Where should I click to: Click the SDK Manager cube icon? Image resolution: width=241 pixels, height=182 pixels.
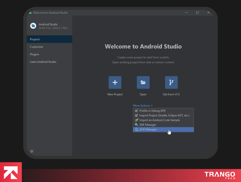pos(136,125)
